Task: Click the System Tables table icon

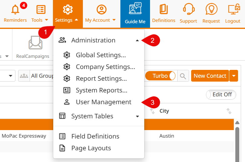Action: pyautogui.click(x=62, y=116)
